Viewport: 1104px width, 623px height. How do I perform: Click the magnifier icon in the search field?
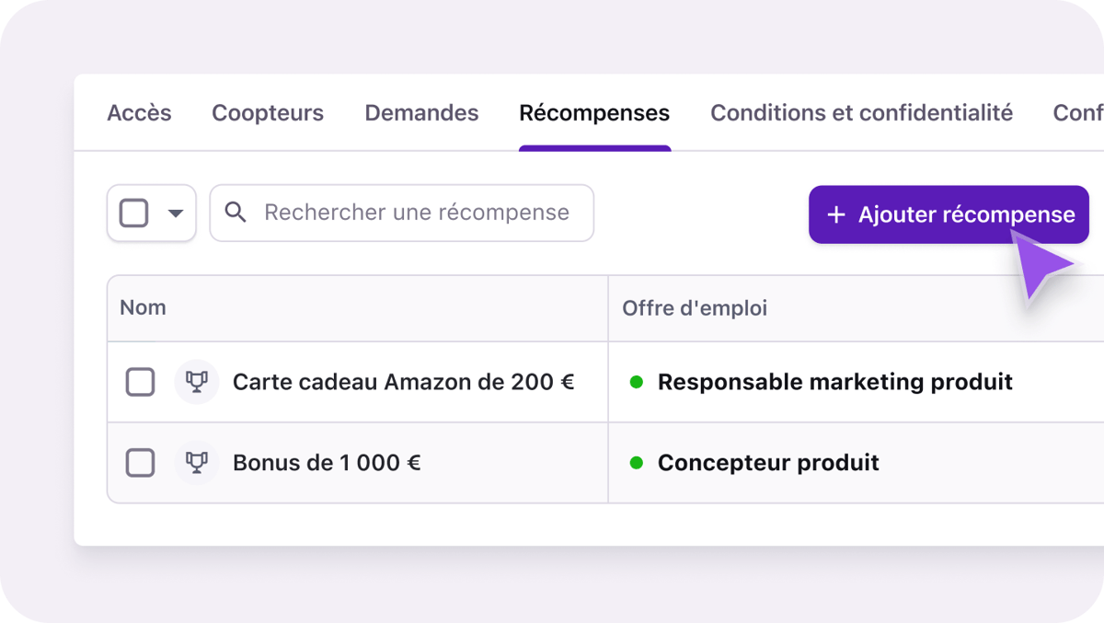pyautogui.click(x=236, y=213)
